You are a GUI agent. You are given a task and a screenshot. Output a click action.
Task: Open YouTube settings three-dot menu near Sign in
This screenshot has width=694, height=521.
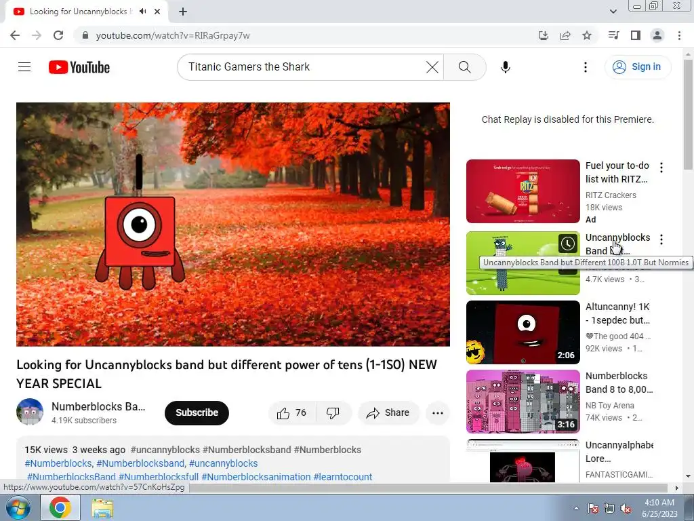coord(585,67)
